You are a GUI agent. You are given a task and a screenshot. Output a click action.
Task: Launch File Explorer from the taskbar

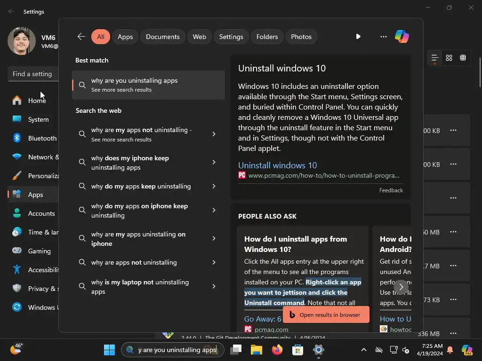pos(257,350)
